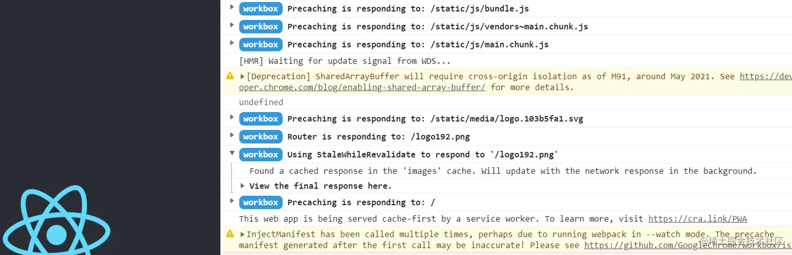Expand the vendors~main.chunk.js log entry

pyautogui.click(x=232, y=25)
